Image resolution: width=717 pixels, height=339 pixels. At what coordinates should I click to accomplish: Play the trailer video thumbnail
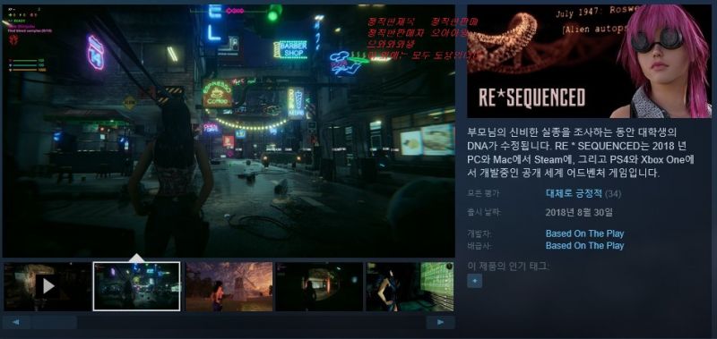(48, 286)
